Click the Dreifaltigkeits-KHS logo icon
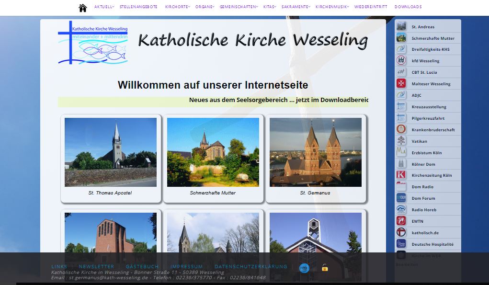The width and height of the screenshot is (489, 285). tap(401, 49)
